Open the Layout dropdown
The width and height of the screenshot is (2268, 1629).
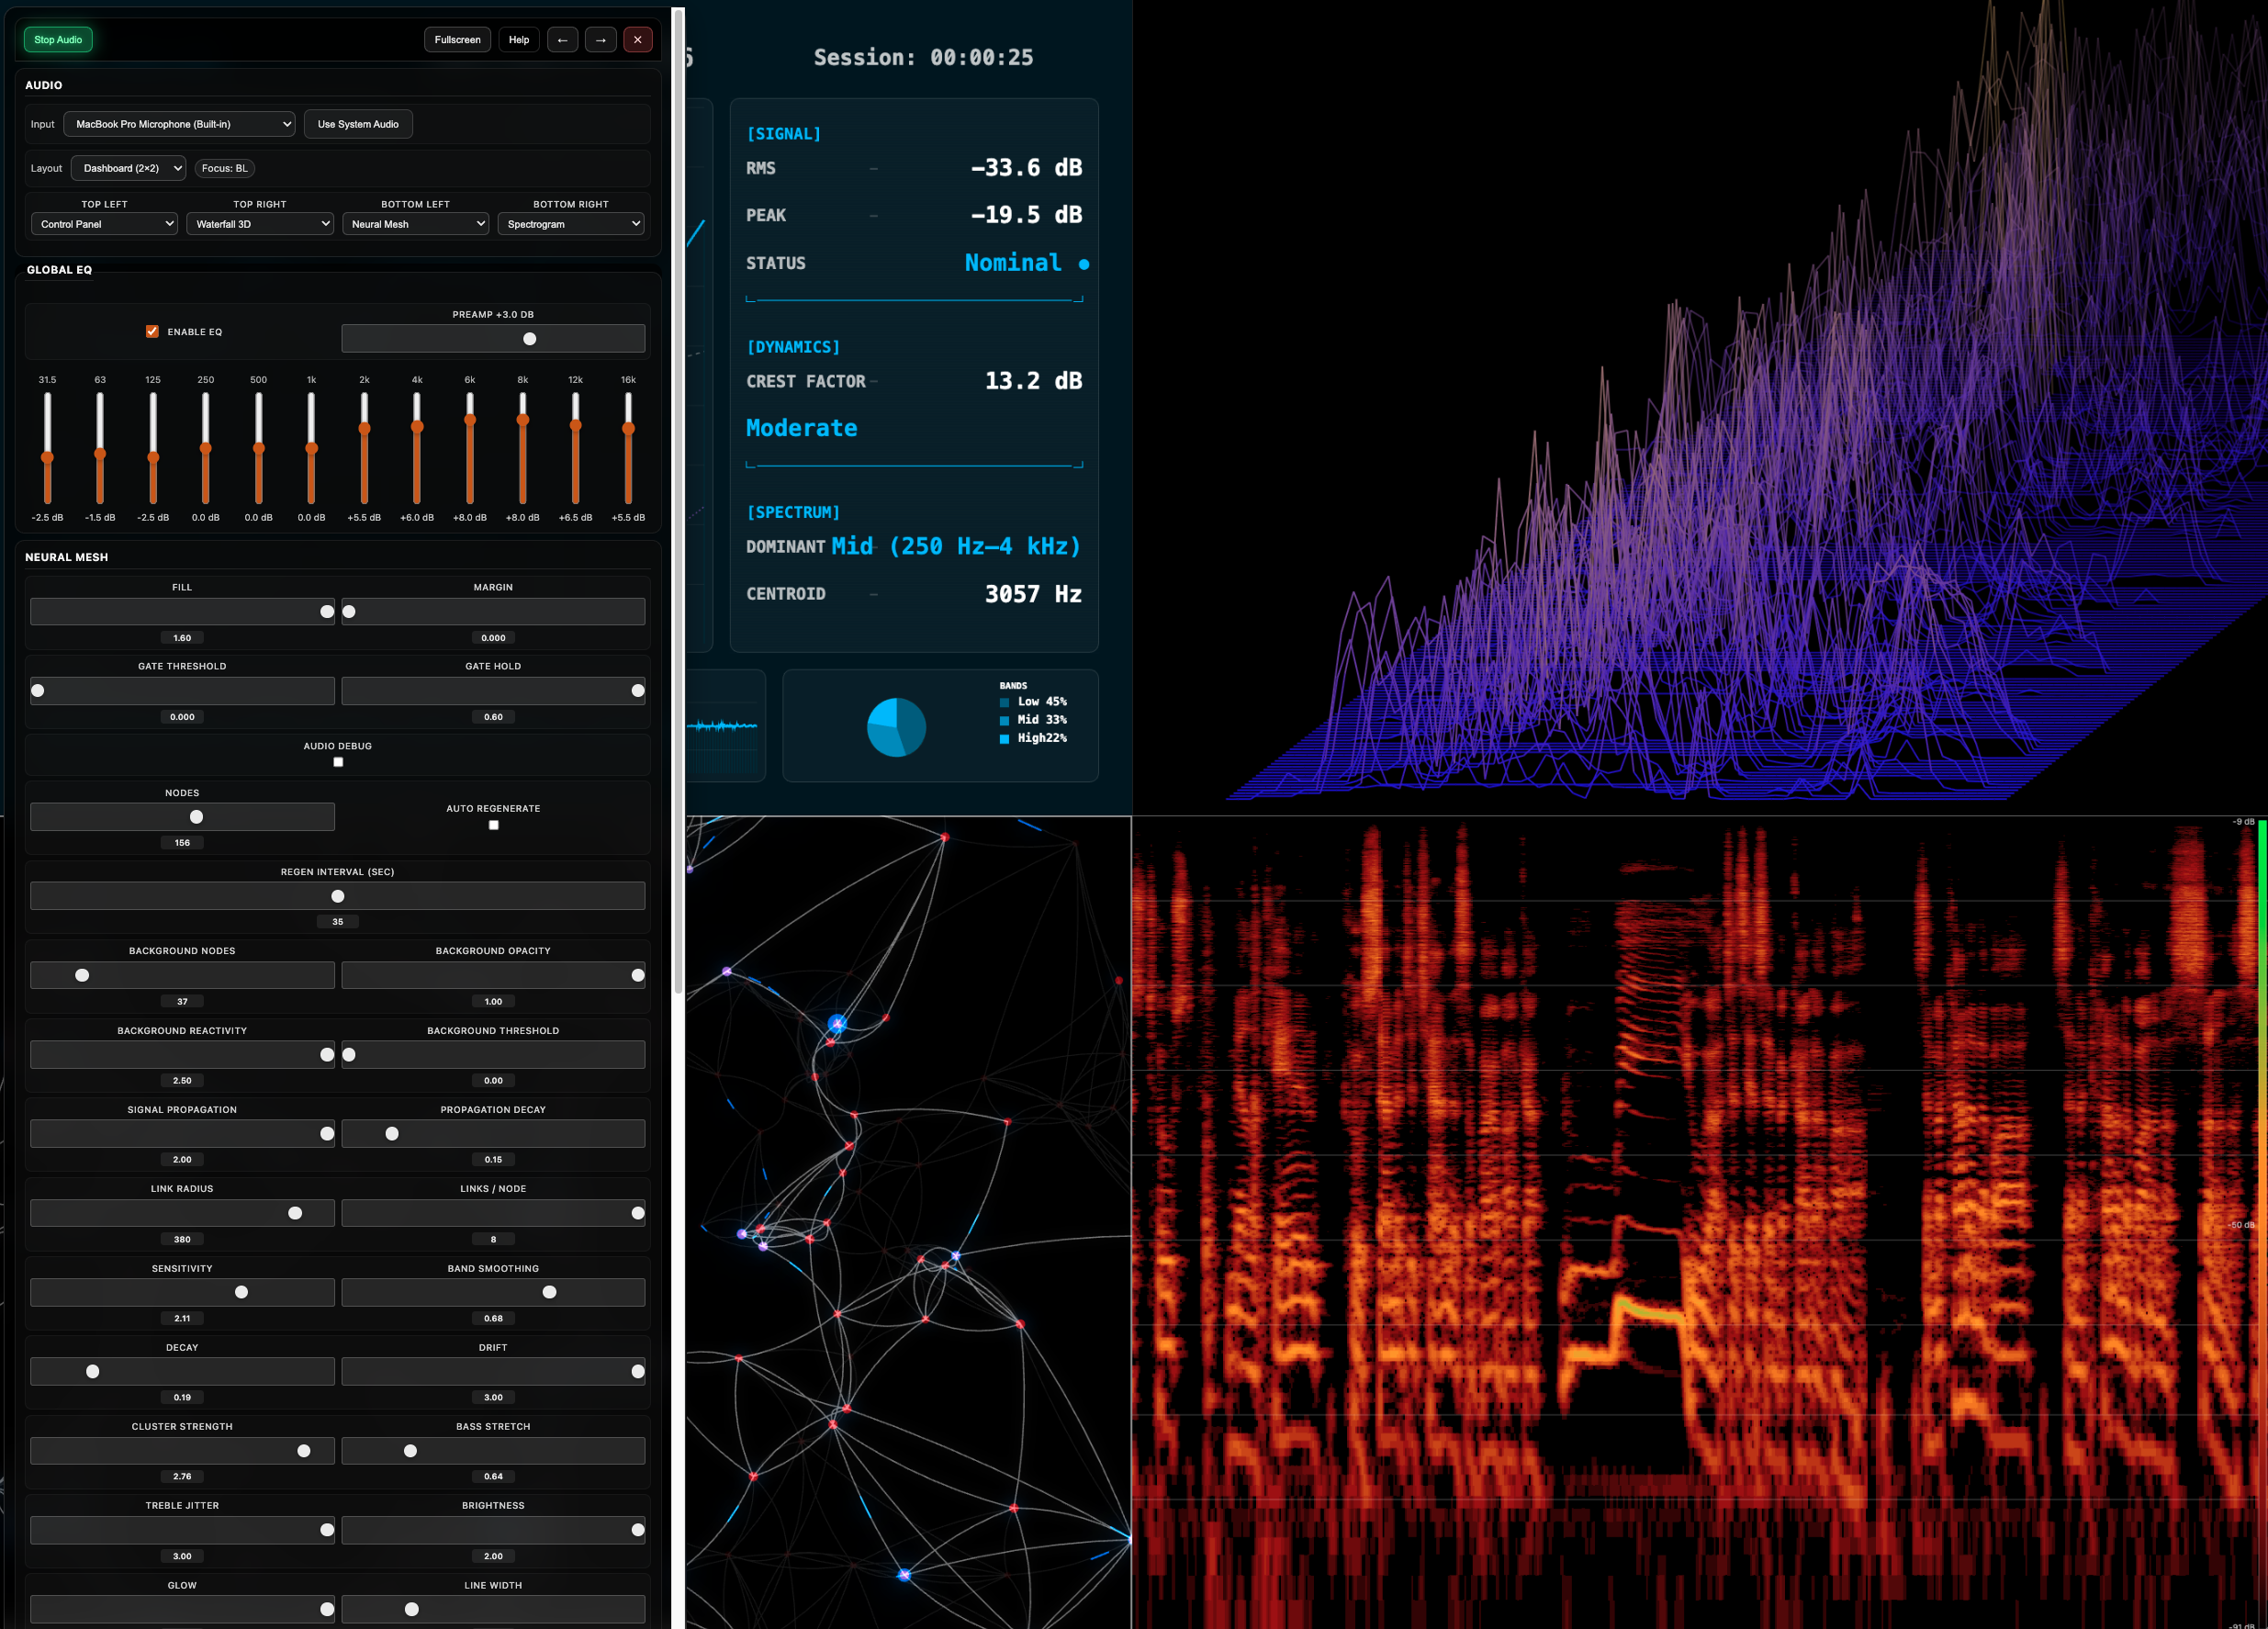(127, 168)
